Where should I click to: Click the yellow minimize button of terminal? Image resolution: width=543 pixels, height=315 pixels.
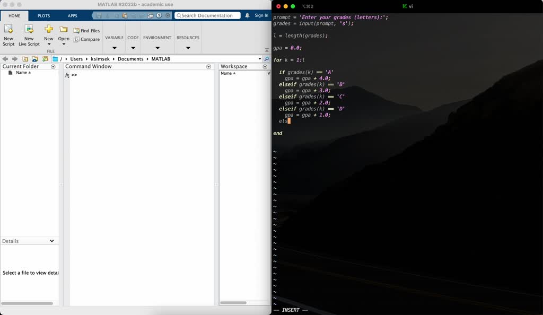coord(286,6)
